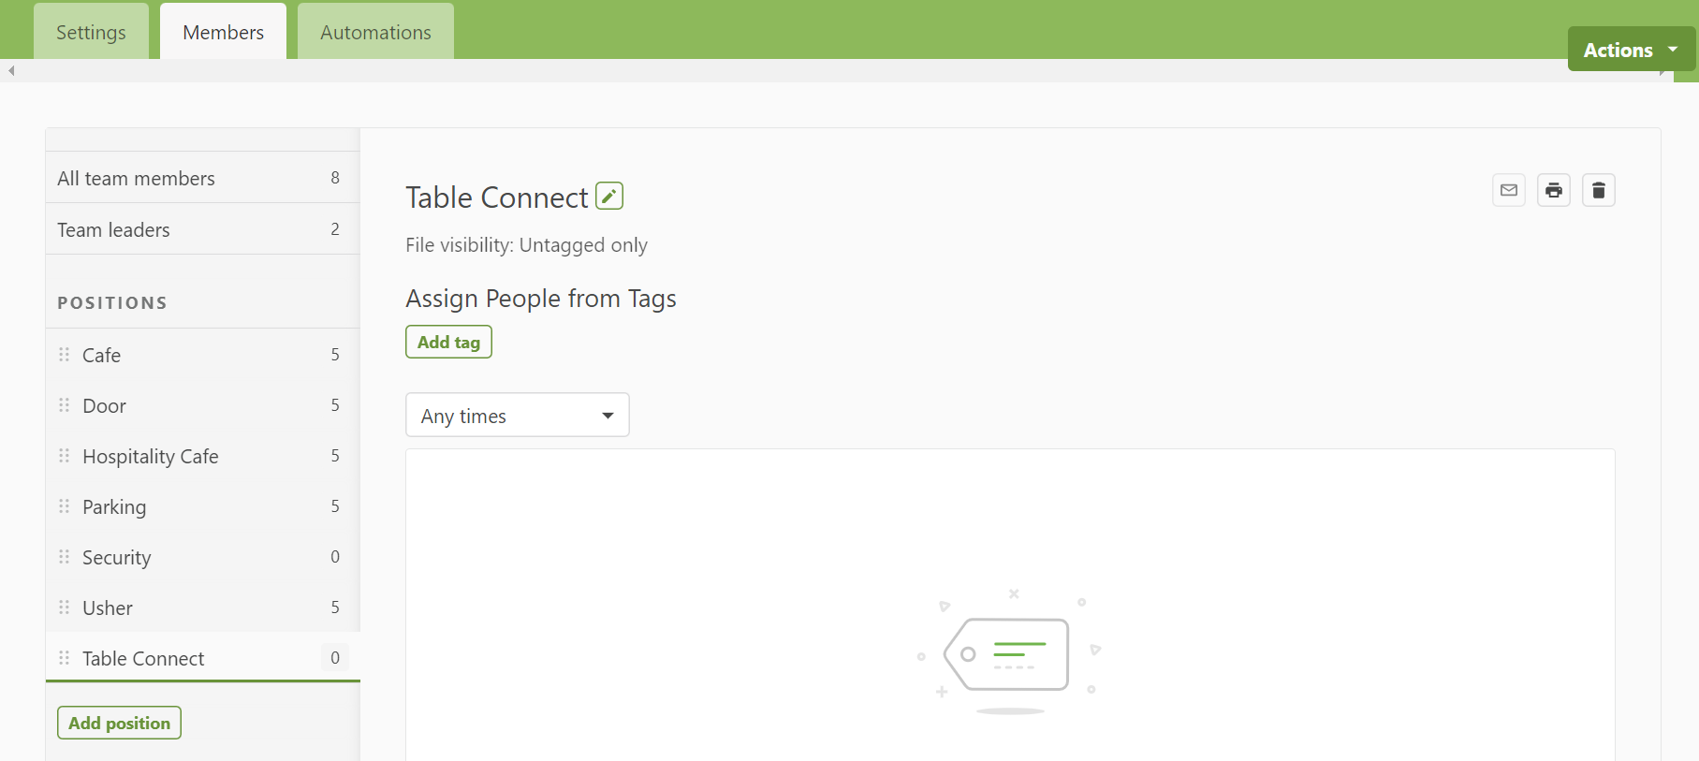Click the drag handle beside Cafe
This screenshot has height=761, width=1699.
[x=65, y=355]
